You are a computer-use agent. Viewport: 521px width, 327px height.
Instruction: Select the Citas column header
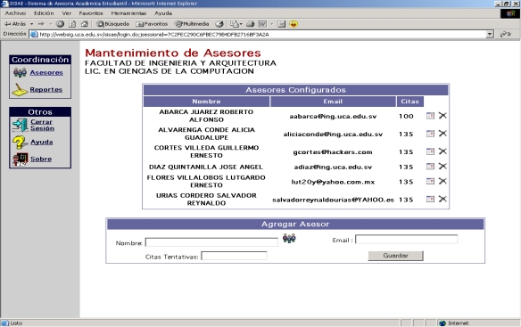[410, 102]
